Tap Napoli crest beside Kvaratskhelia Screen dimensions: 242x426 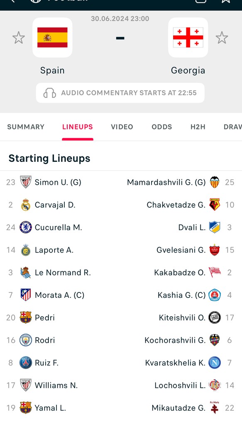click(x=215, y=363)
